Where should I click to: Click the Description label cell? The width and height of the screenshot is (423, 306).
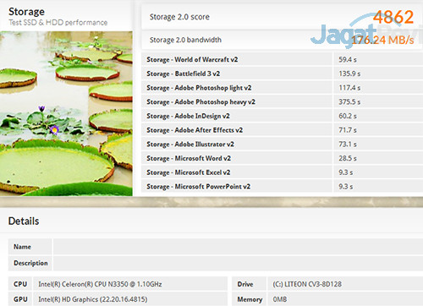click(x=30, y=263)
